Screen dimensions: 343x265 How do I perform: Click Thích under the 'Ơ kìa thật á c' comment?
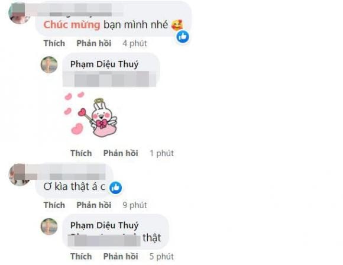point(54,205)
